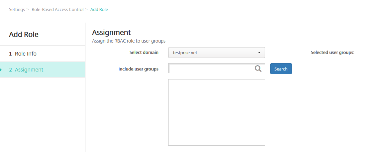Viewport: 370px width, 152px height.
Task: Click the Include user groups label
Action: pyautogui.click(x=138, y=69)
